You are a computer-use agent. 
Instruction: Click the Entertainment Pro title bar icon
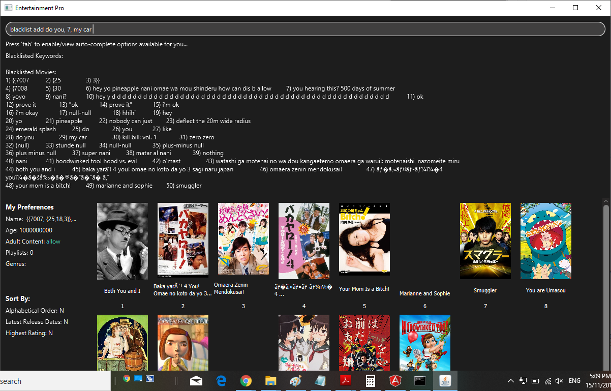point(8,8)
